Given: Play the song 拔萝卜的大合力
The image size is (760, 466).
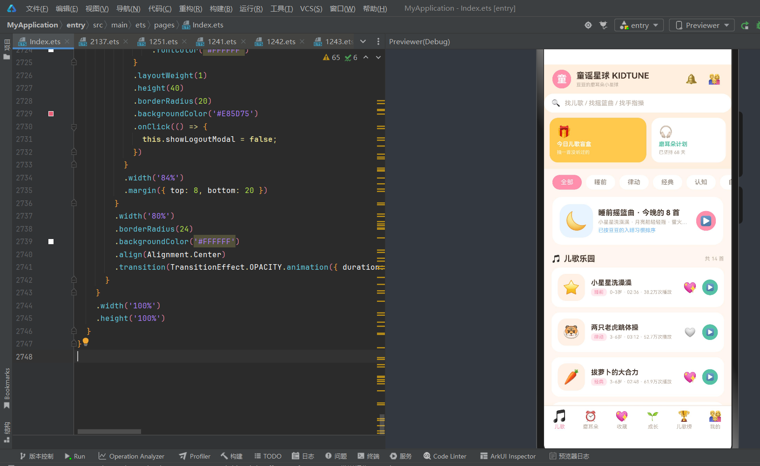Looking at the screenshot, I should 710,377.
